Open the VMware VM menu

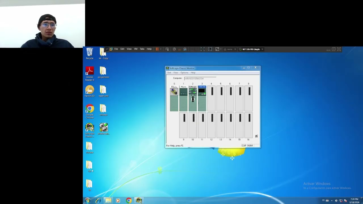click(x=136, y=49)
